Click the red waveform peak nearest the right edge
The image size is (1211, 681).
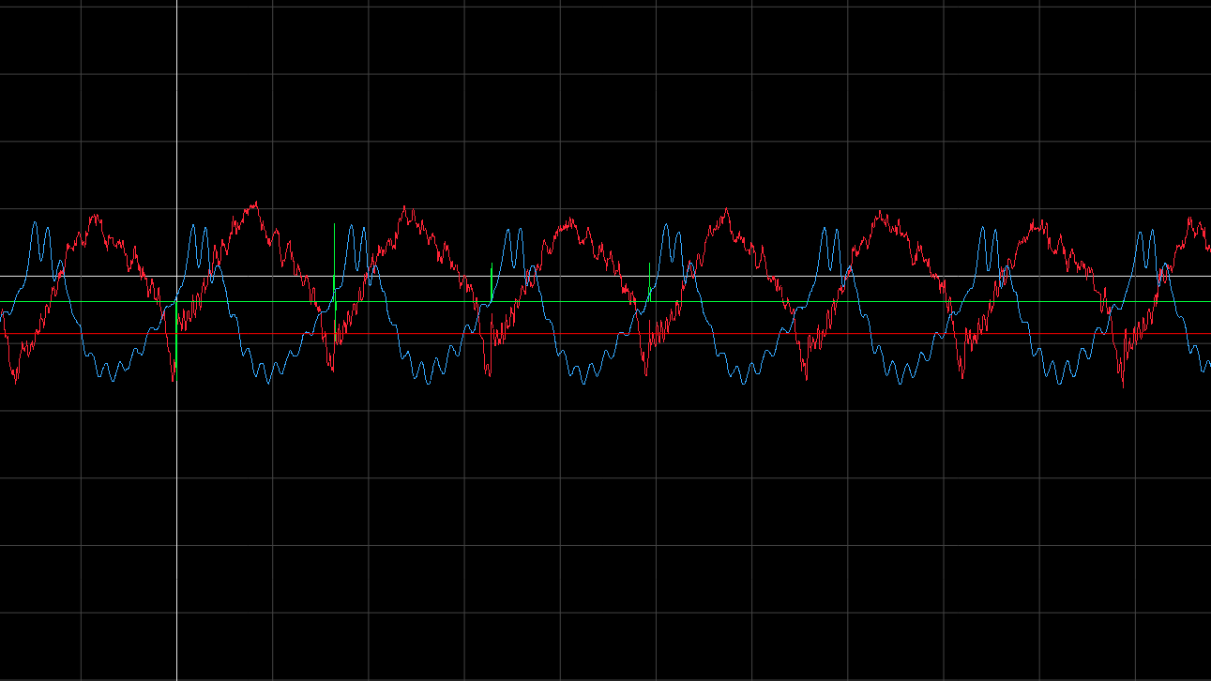click(x=1191, y=221)
